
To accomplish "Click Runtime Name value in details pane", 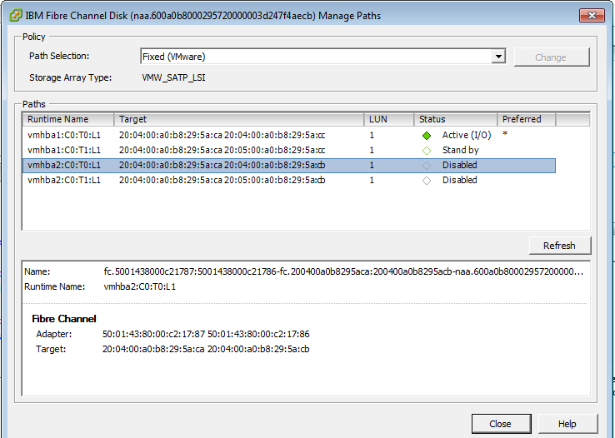I will pos(140,286).
